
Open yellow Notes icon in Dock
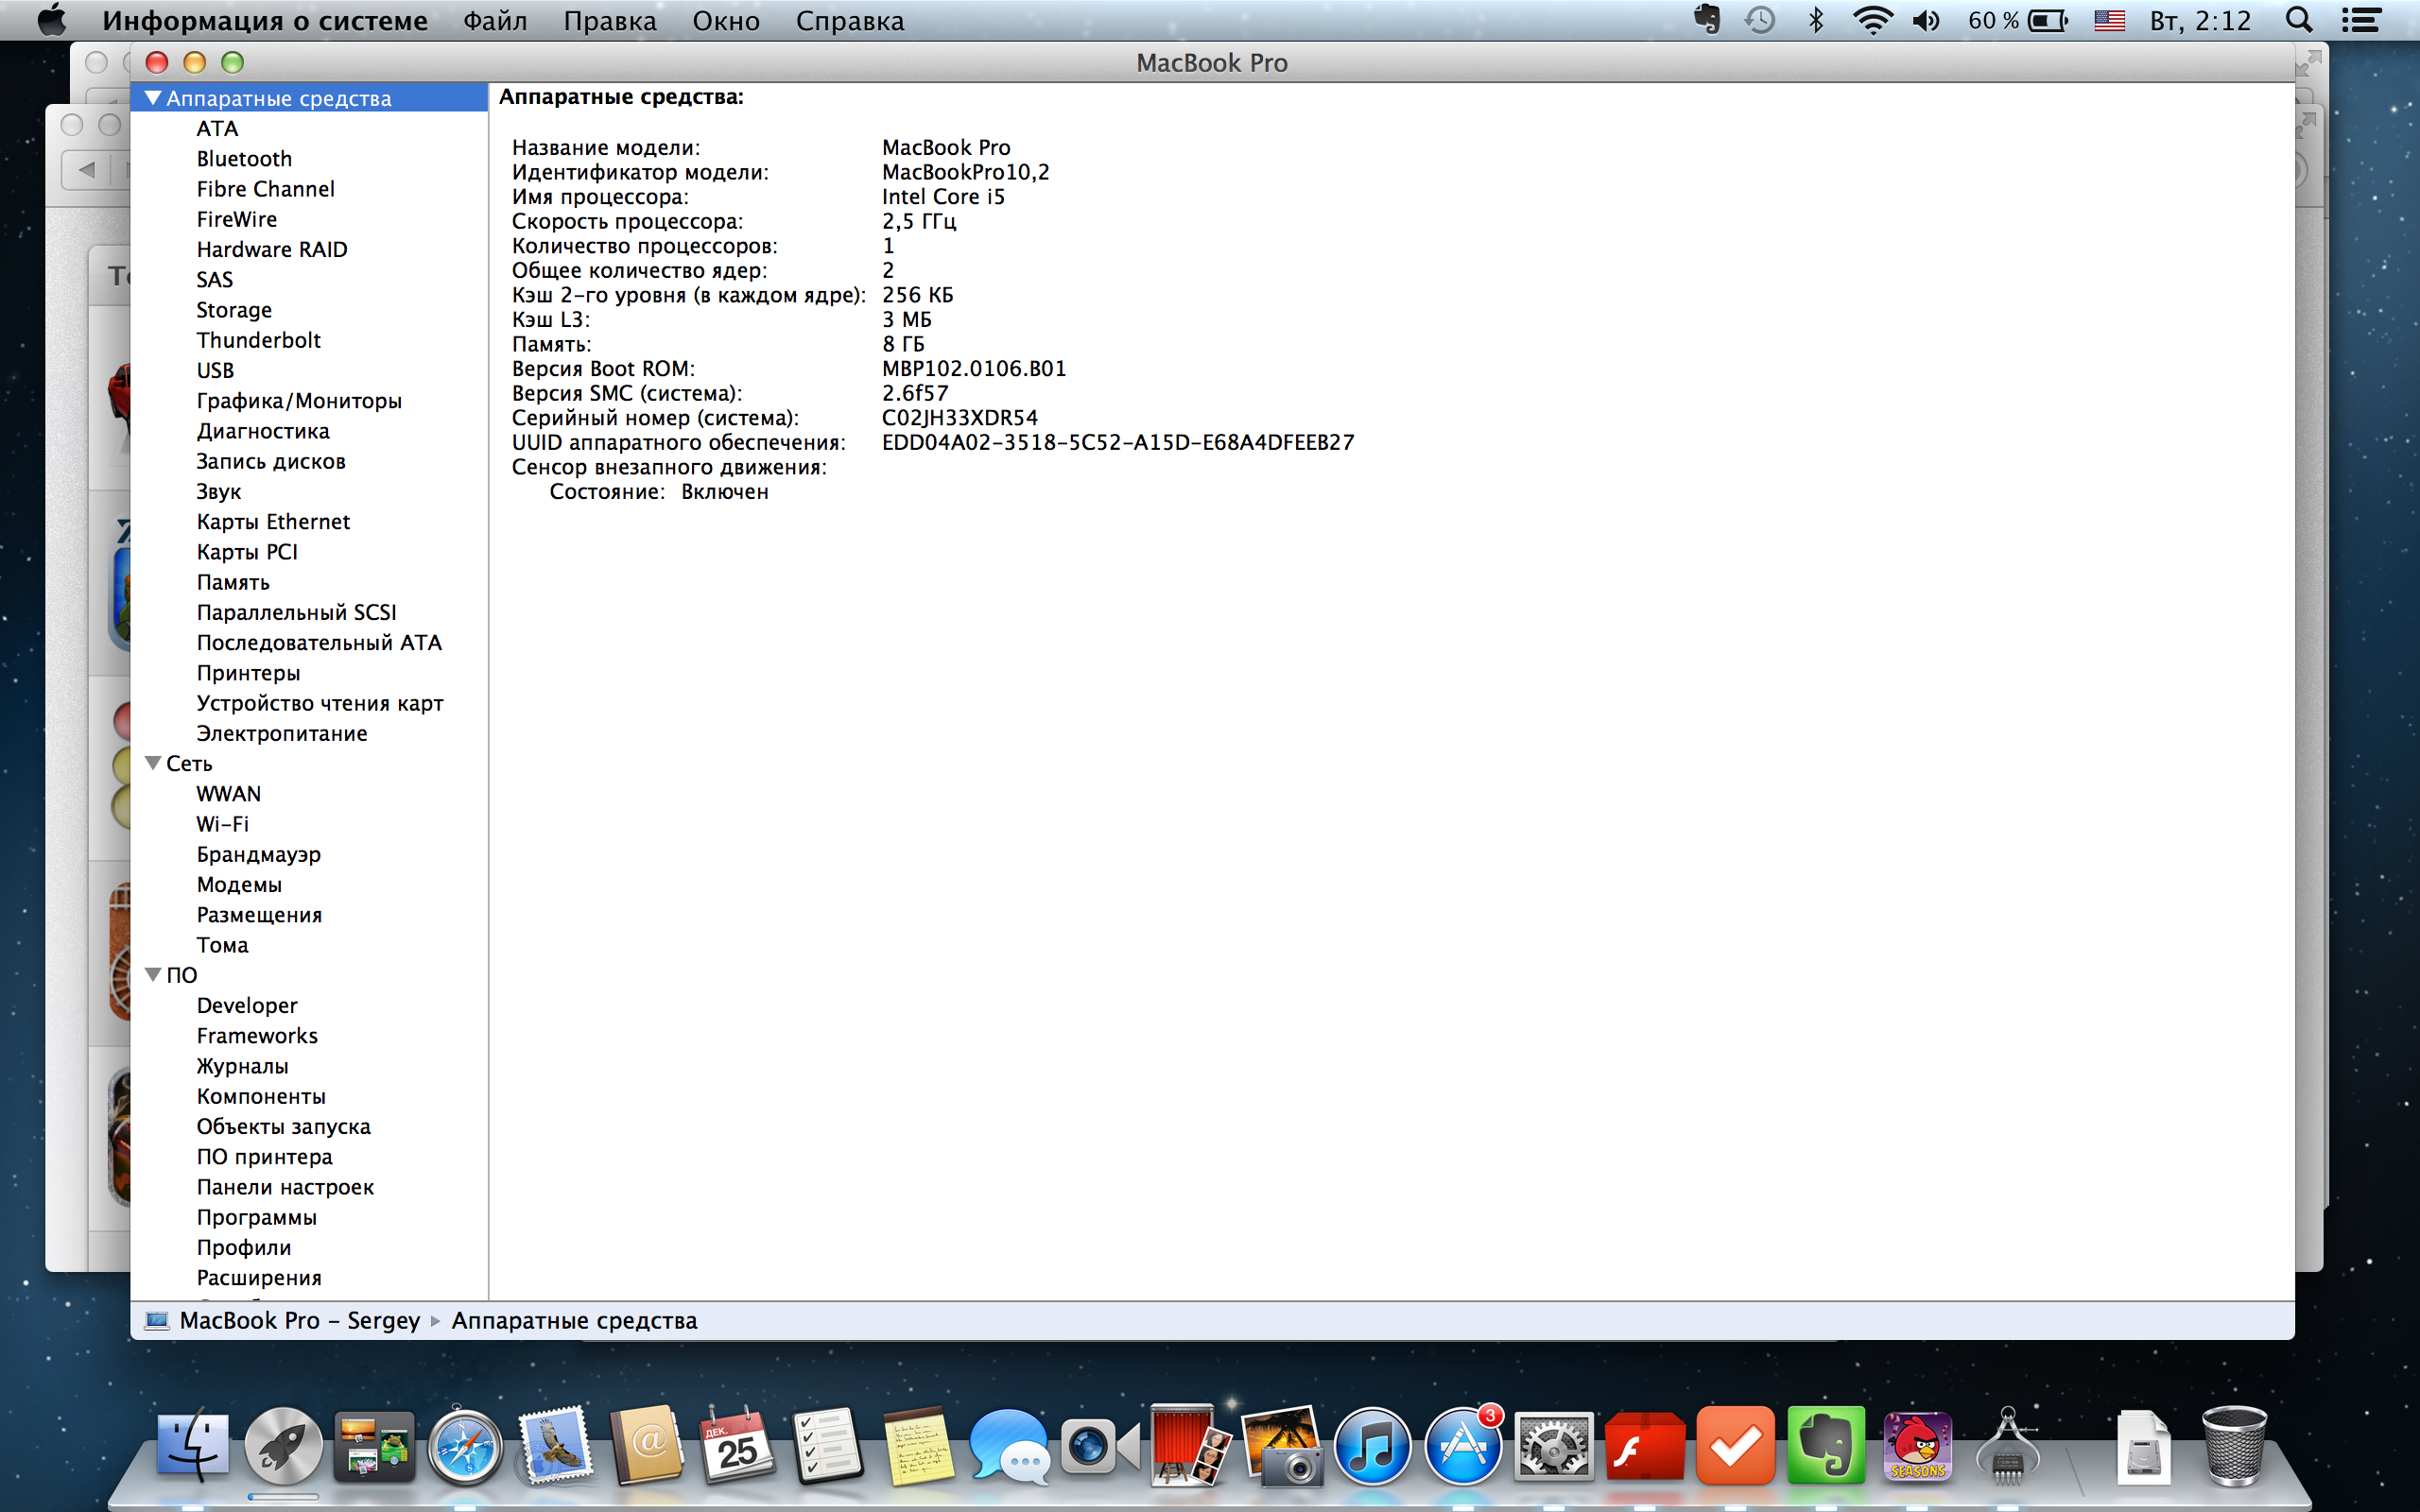tap(918, 1446)
